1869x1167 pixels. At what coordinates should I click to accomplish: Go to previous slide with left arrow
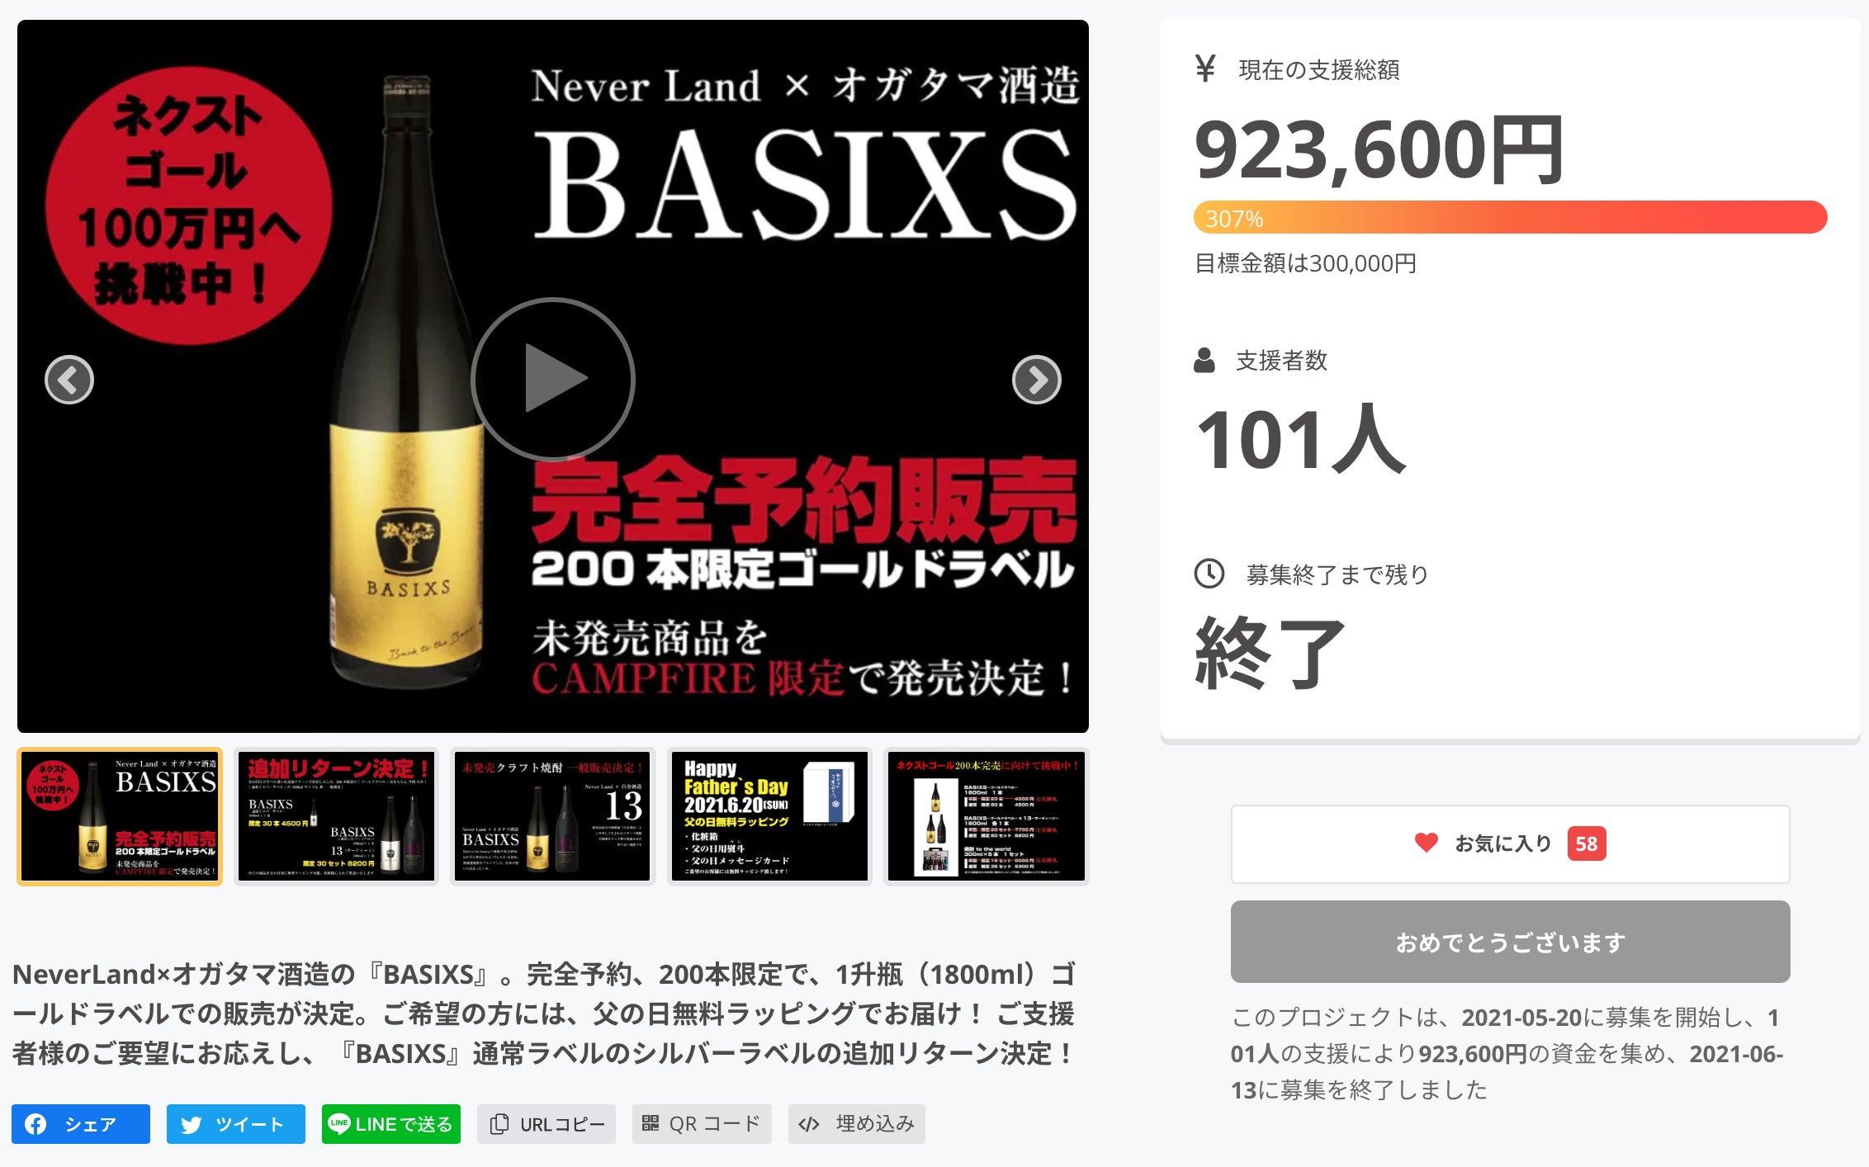coord(69,380)
